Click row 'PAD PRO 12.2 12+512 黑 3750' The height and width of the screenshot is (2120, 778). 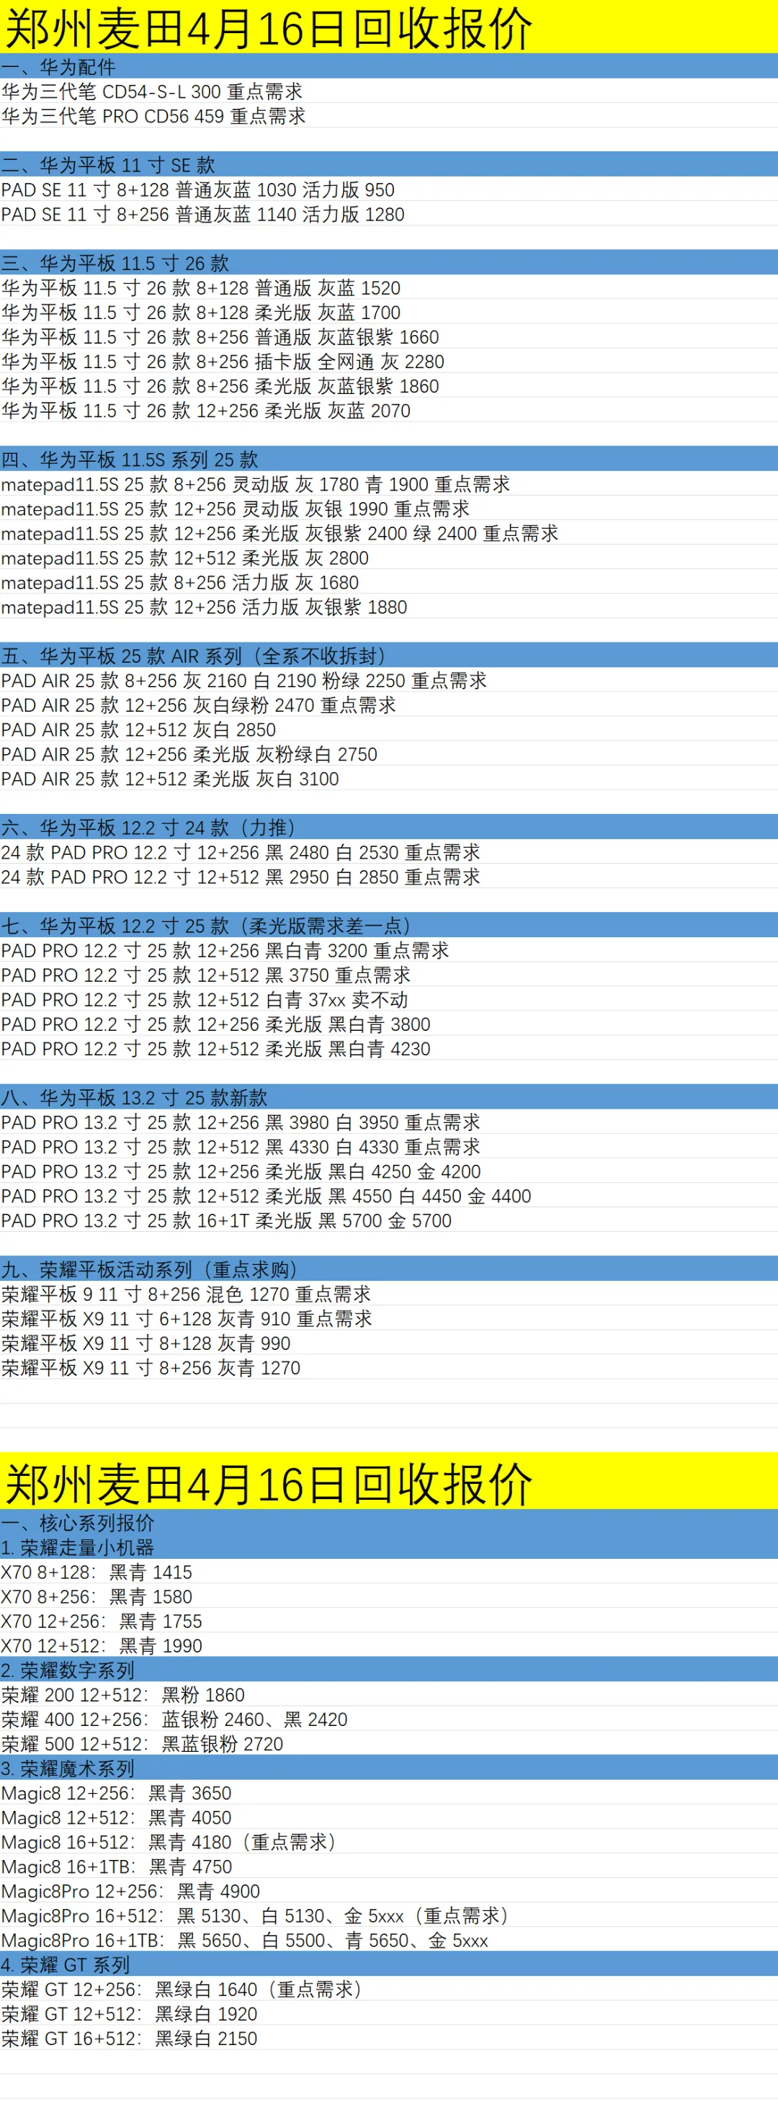388,975
